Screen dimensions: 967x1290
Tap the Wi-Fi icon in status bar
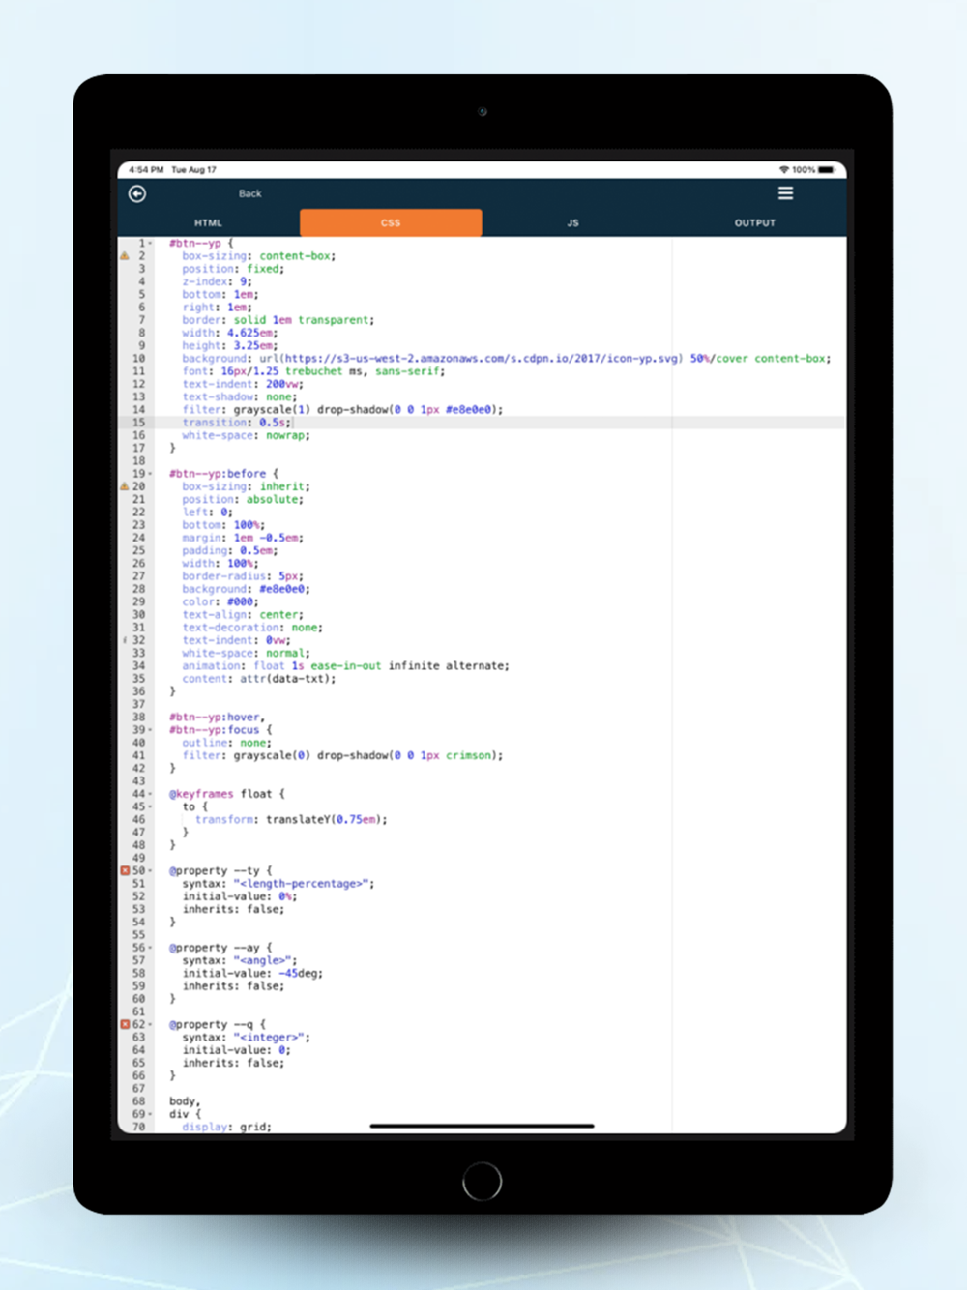pos(784,169)
